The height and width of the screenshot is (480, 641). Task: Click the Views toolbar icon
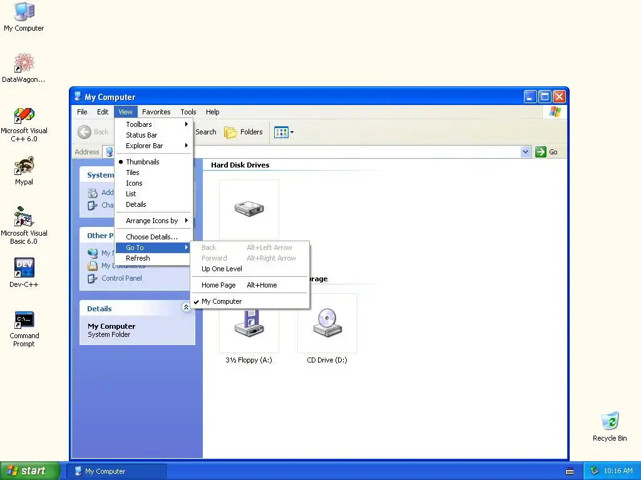[x=281, y=132]
